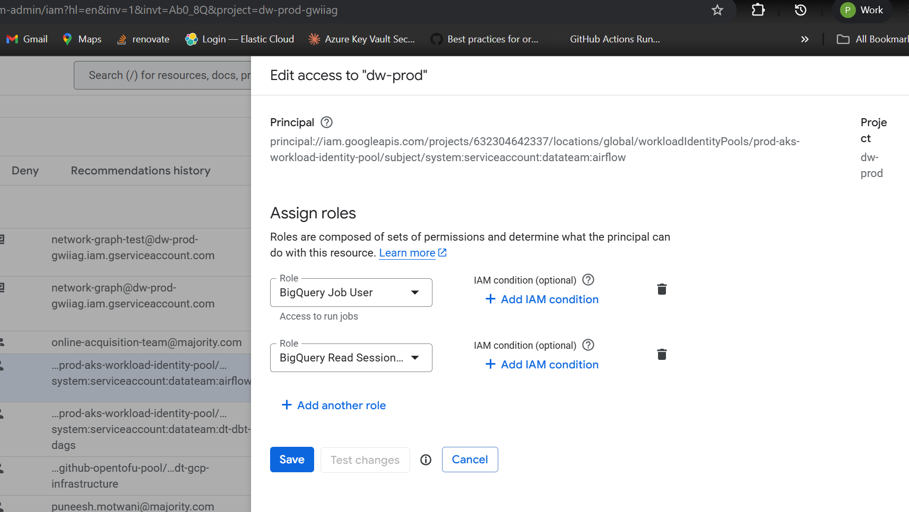Save the role changes
The height and width of the screenshot is (512, 909).
pyautogui.click(x=292, y=460)
